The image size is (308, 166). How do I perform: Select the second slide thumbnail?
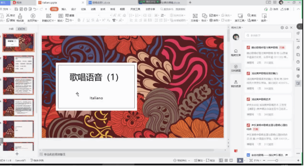pos(19,64)
